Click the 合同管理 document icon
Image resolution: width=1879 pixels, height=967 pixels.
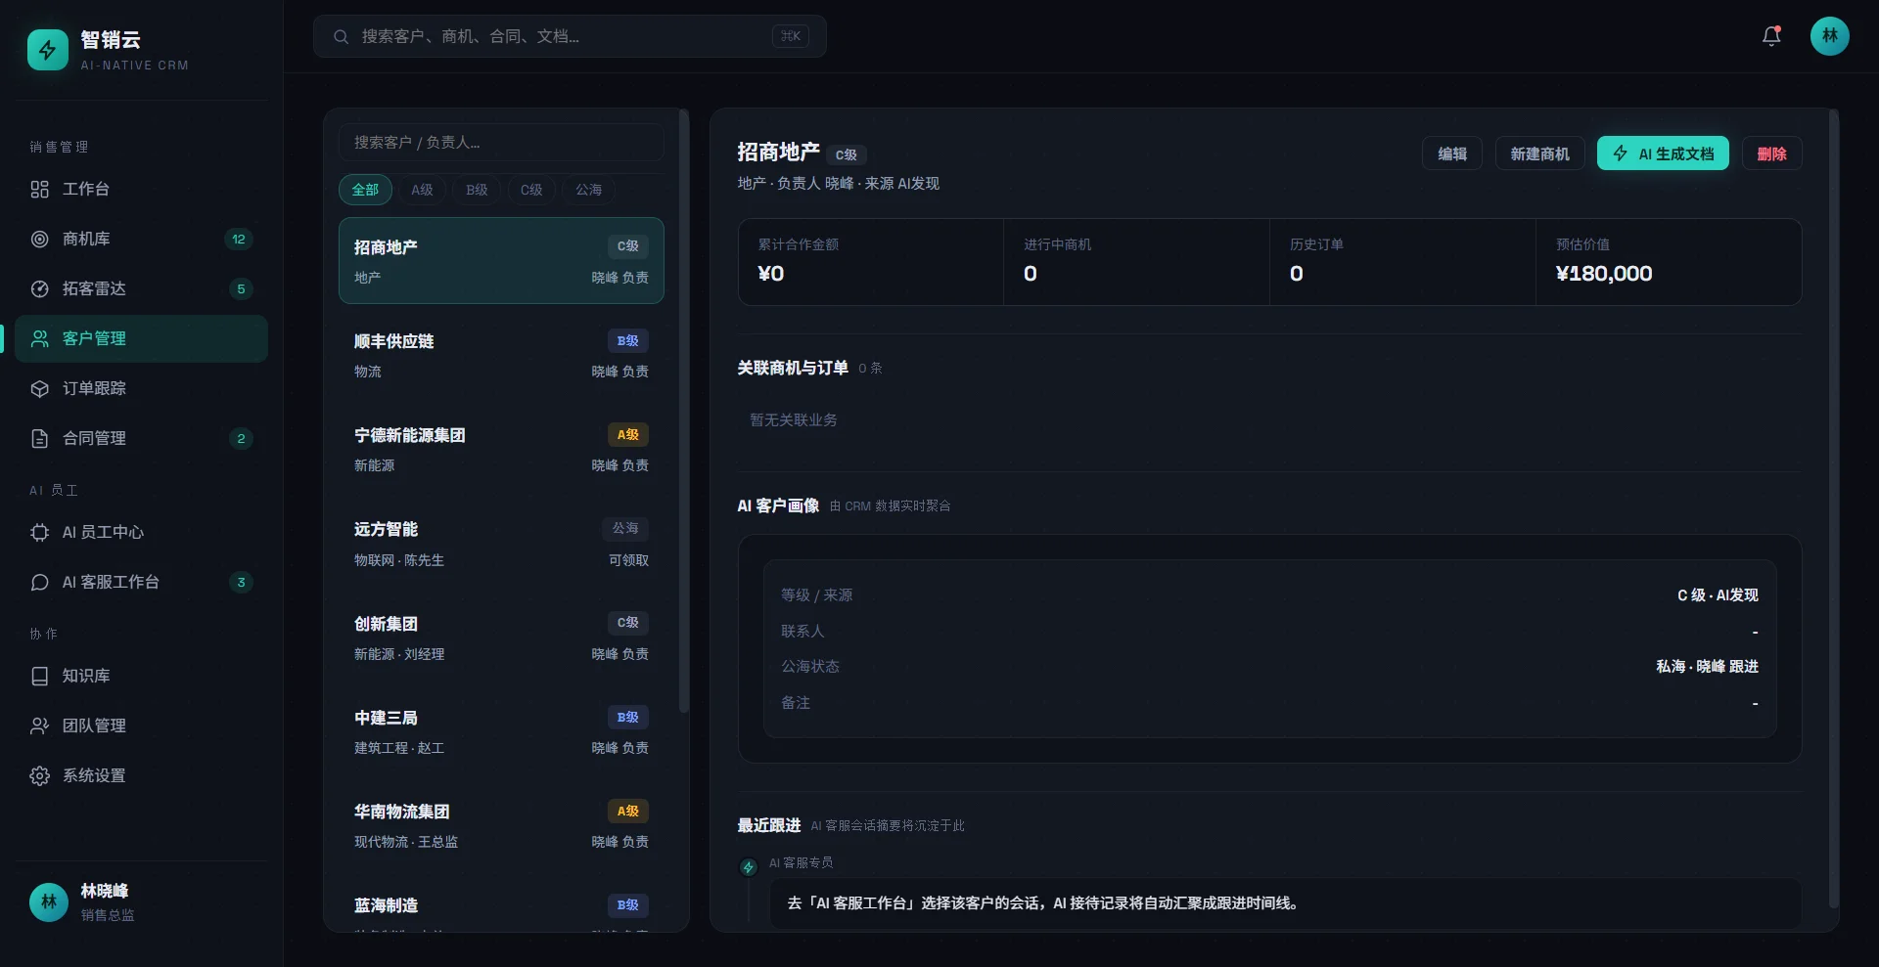[x=39, y=438]
